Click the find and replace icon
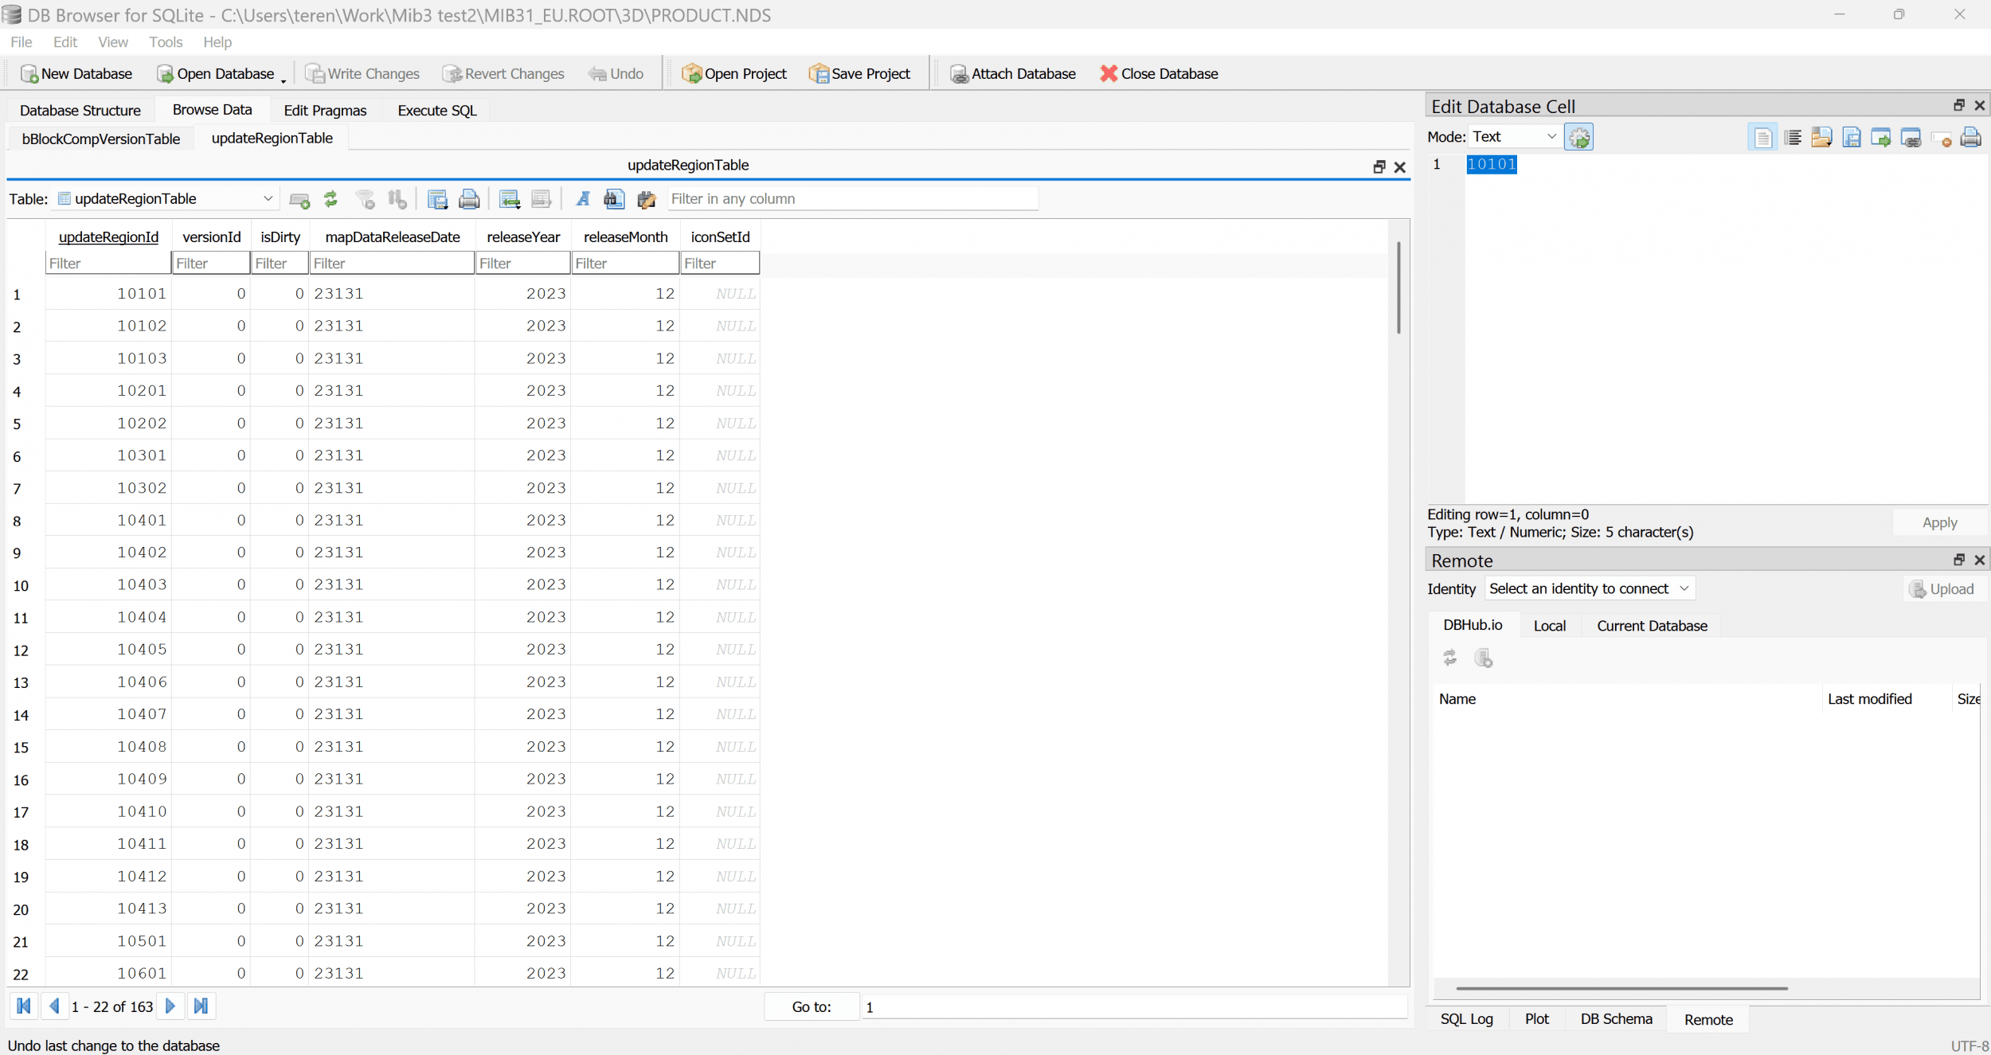Viewport: 1991px width, 1055px height. tap(647, 199)
